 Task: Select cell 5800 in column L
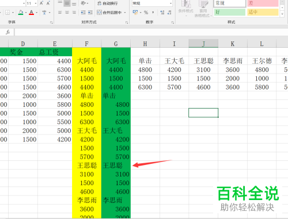pos(262,87)
